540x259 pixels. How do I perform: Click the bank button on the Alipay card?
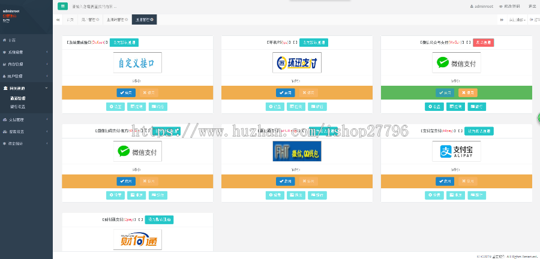tap(476, 195)
